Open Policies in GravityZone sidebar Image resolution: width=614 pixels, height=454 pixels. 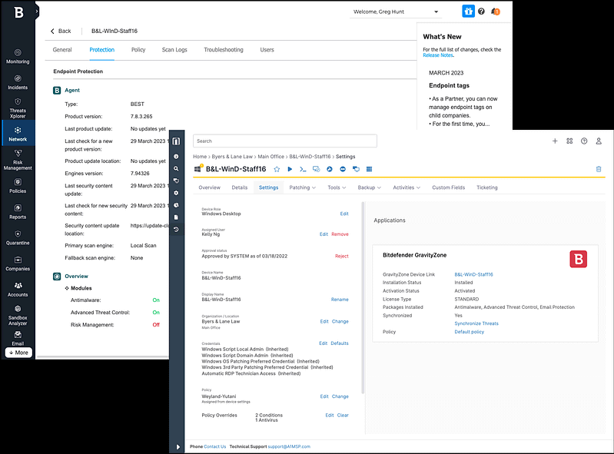pyautogui.click(x=18, y=186)
